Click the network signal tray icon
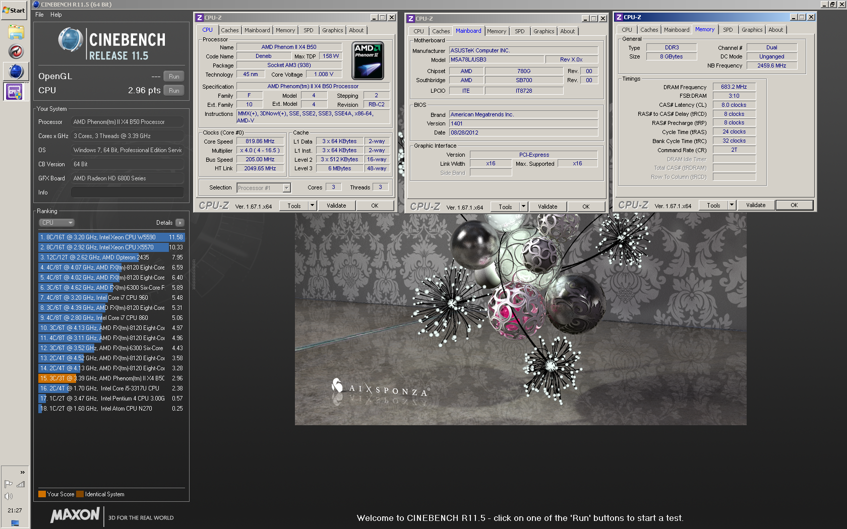 click(x=21, y=484)
